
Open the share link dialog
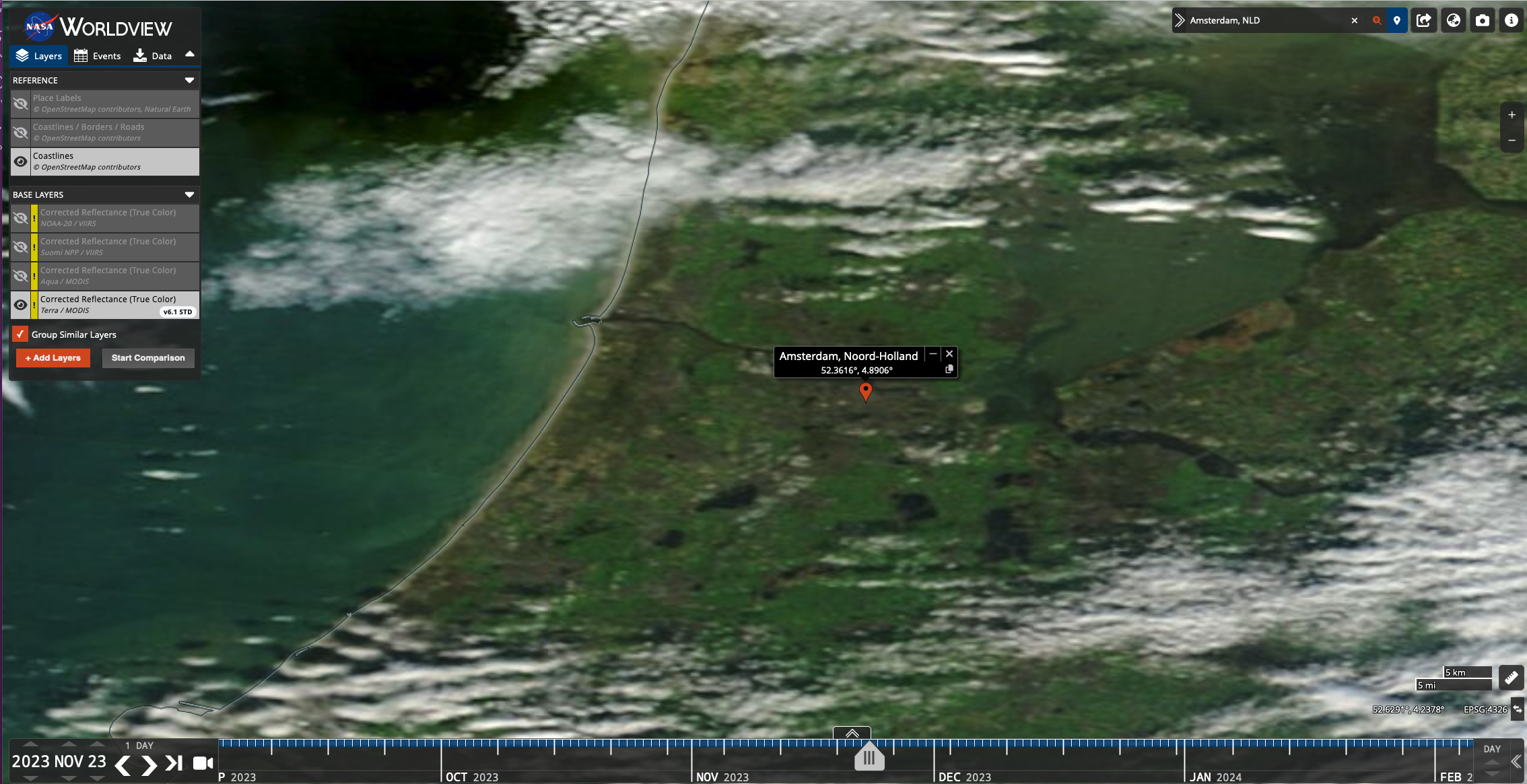(1424, 20)
